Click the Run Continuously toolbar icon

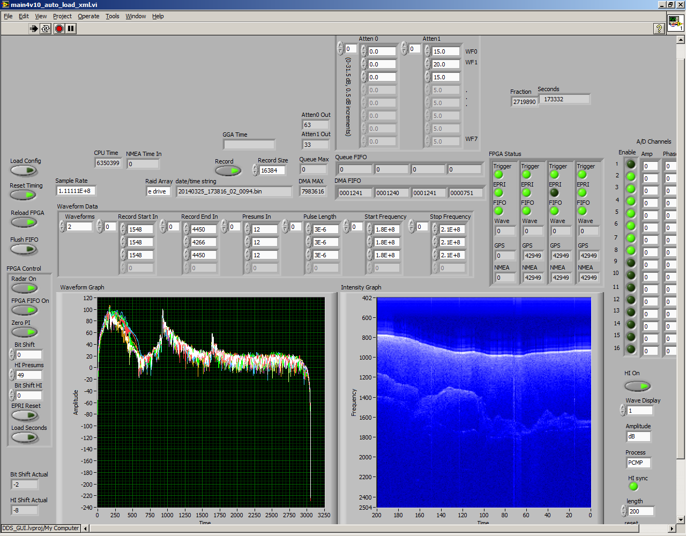(x=46, y=28)
